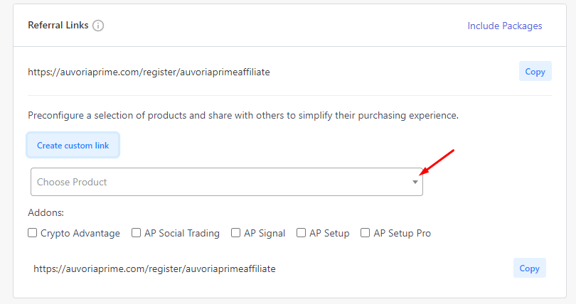Click the info icon beside Referral Links
The image size is (576, 304).
coord(98,26)
